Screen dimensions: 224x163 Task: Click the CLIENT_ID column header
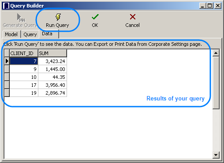point(24,53)
